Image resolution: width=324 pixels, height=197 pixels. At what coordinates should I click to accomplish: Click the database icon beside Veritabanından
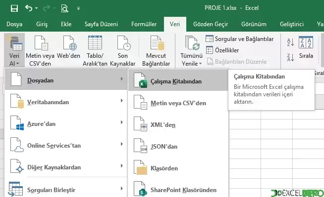(17, 101)
